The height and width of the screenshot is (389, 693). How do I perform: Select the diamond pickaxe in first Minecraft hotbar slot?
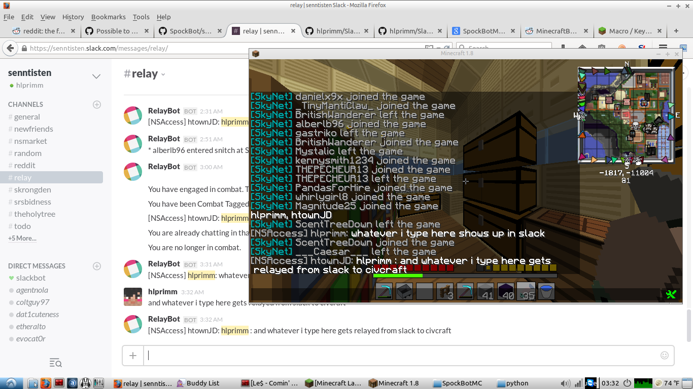[x=384, y=292]
